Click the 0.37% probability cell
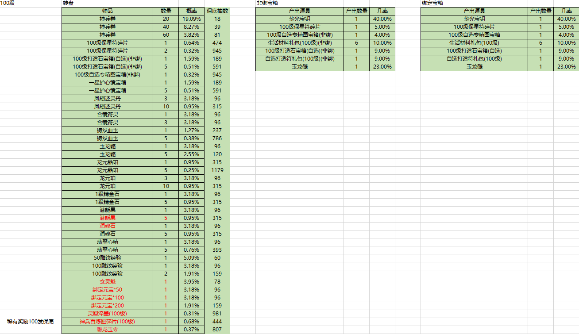The height and width of the screenshot is (334, 579). click(x=191, y=330)
